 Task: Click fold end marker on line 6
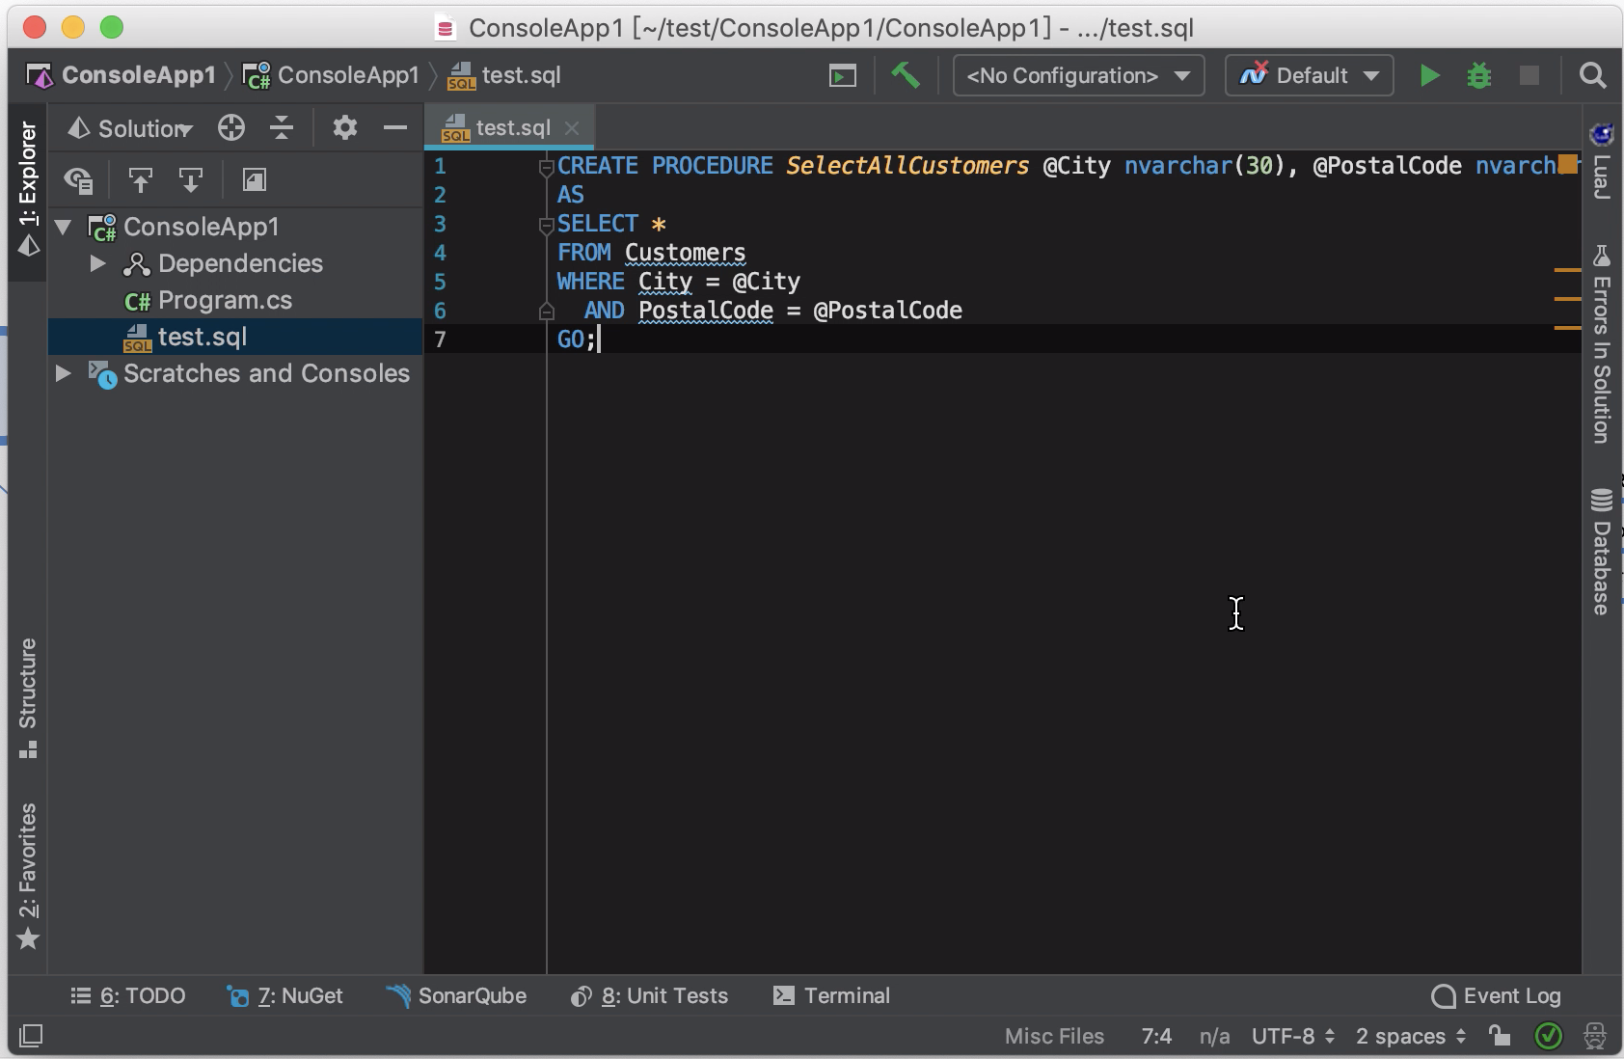coord(546,311)
